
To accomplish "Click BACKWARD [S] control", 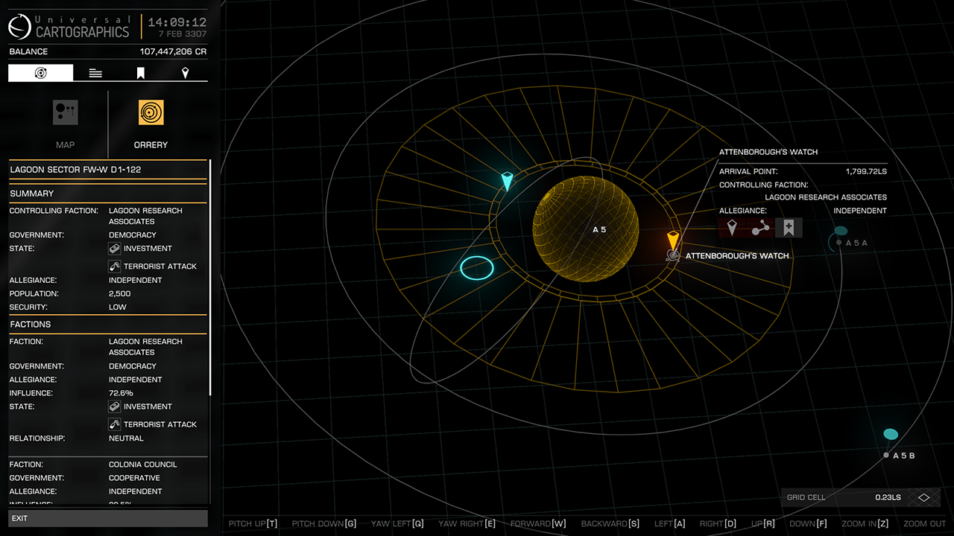I will tap(610, 523).
